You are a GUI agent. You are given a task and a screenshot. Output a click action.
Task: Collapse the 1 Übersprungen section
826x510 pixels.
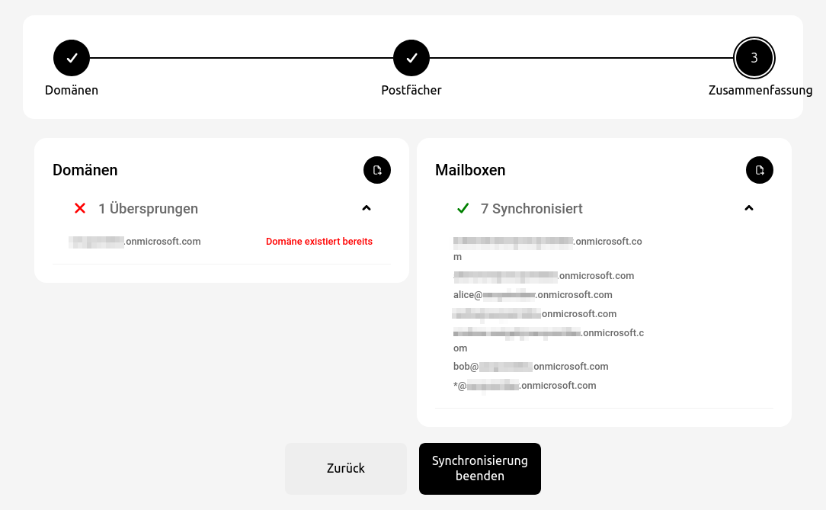tap(367, 208)
